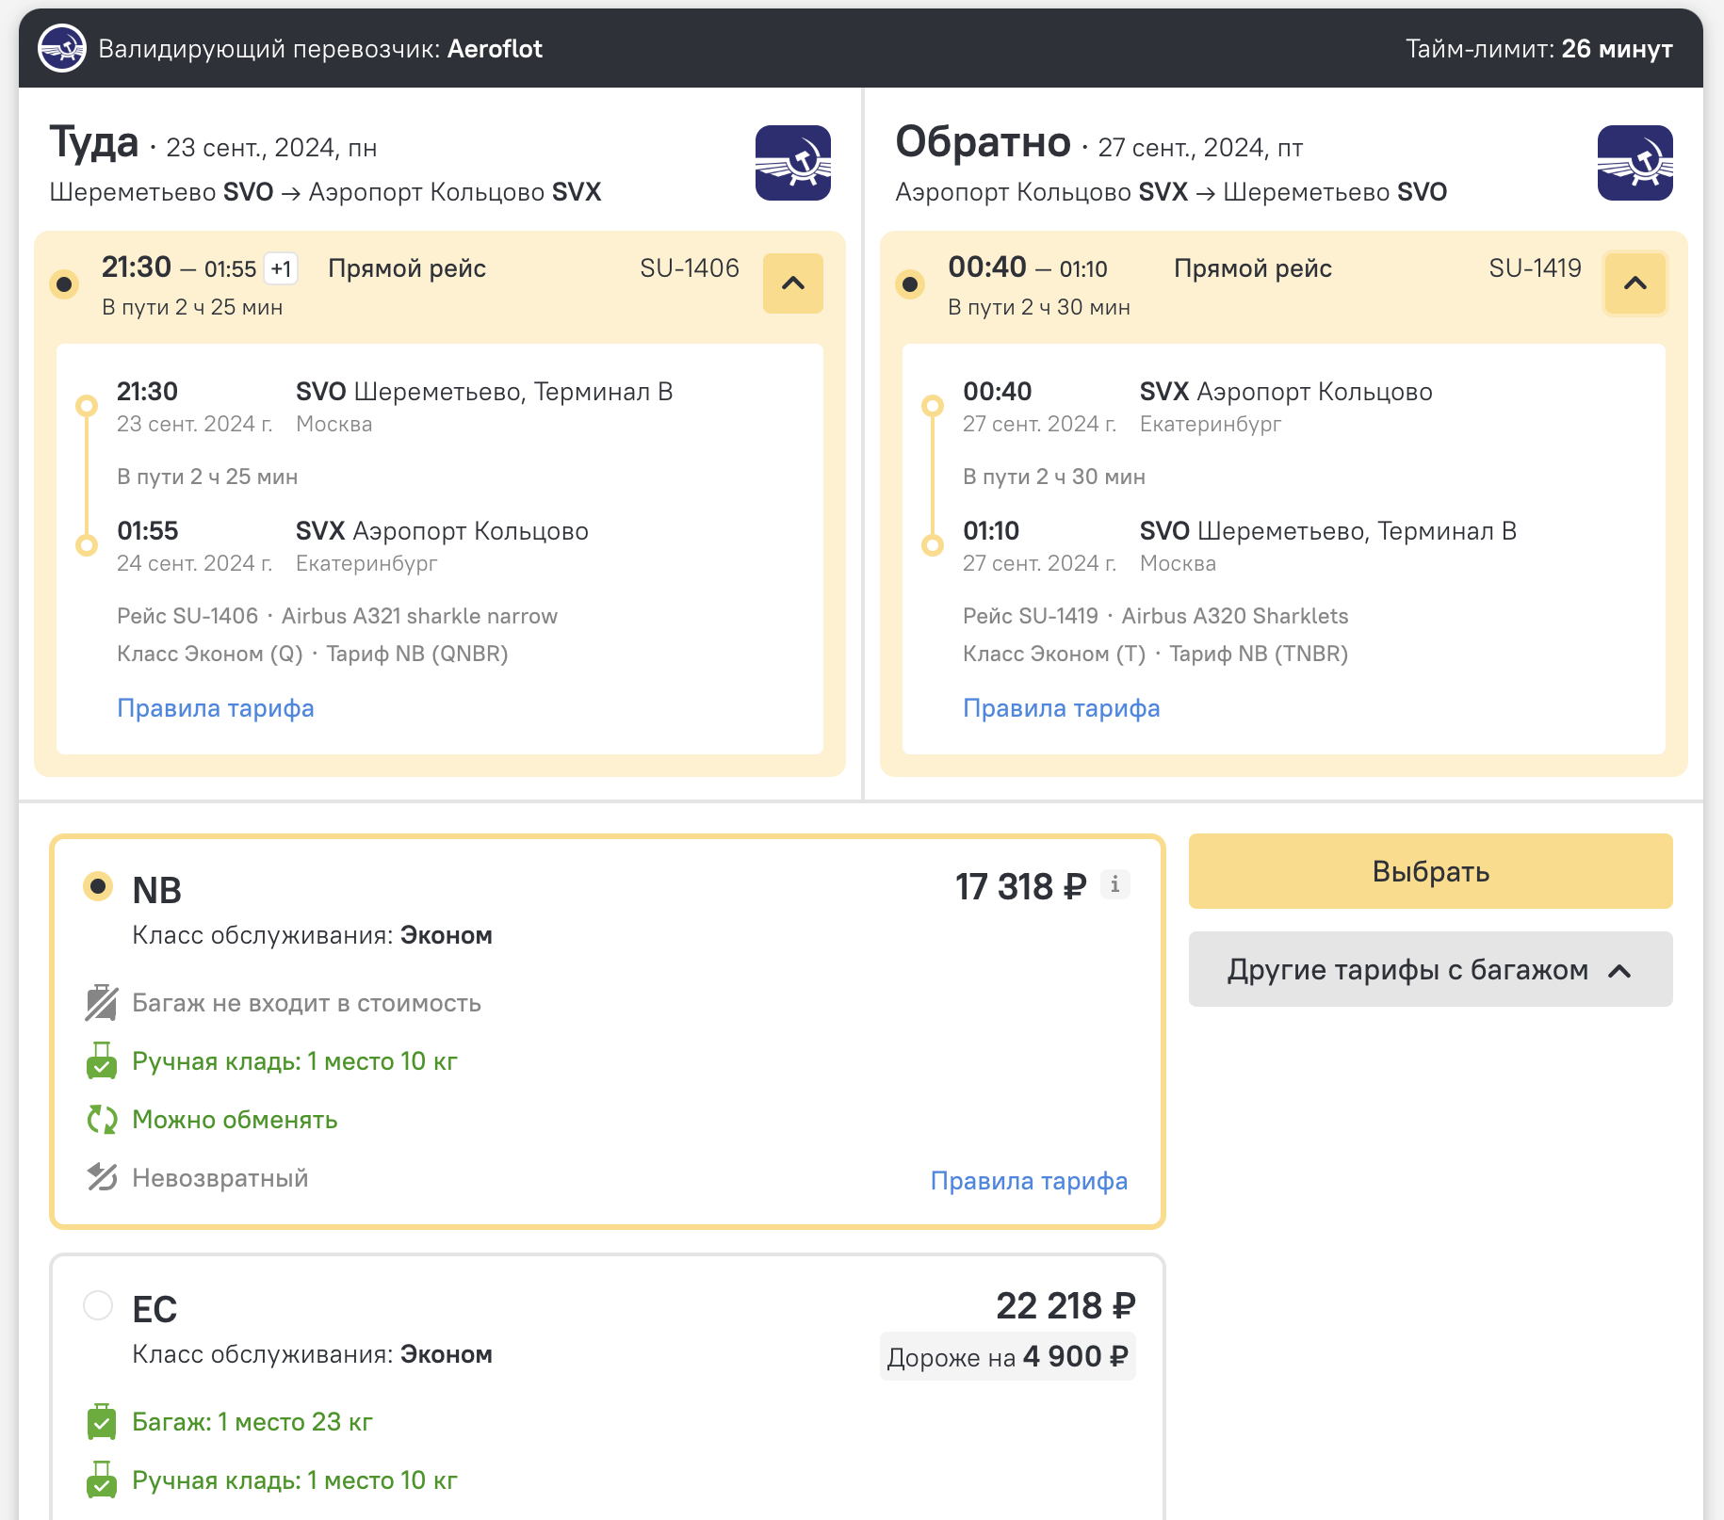The image size is (1724, 1520).
Task: Open fare rules link in NB fare card
Action: [1029, 1181]
